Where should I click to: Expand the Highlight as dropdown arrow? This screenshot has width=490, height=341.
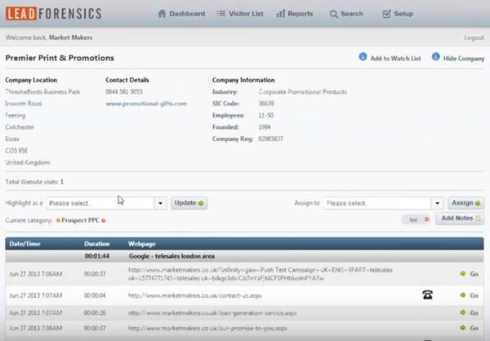click(x=160, y=203)
